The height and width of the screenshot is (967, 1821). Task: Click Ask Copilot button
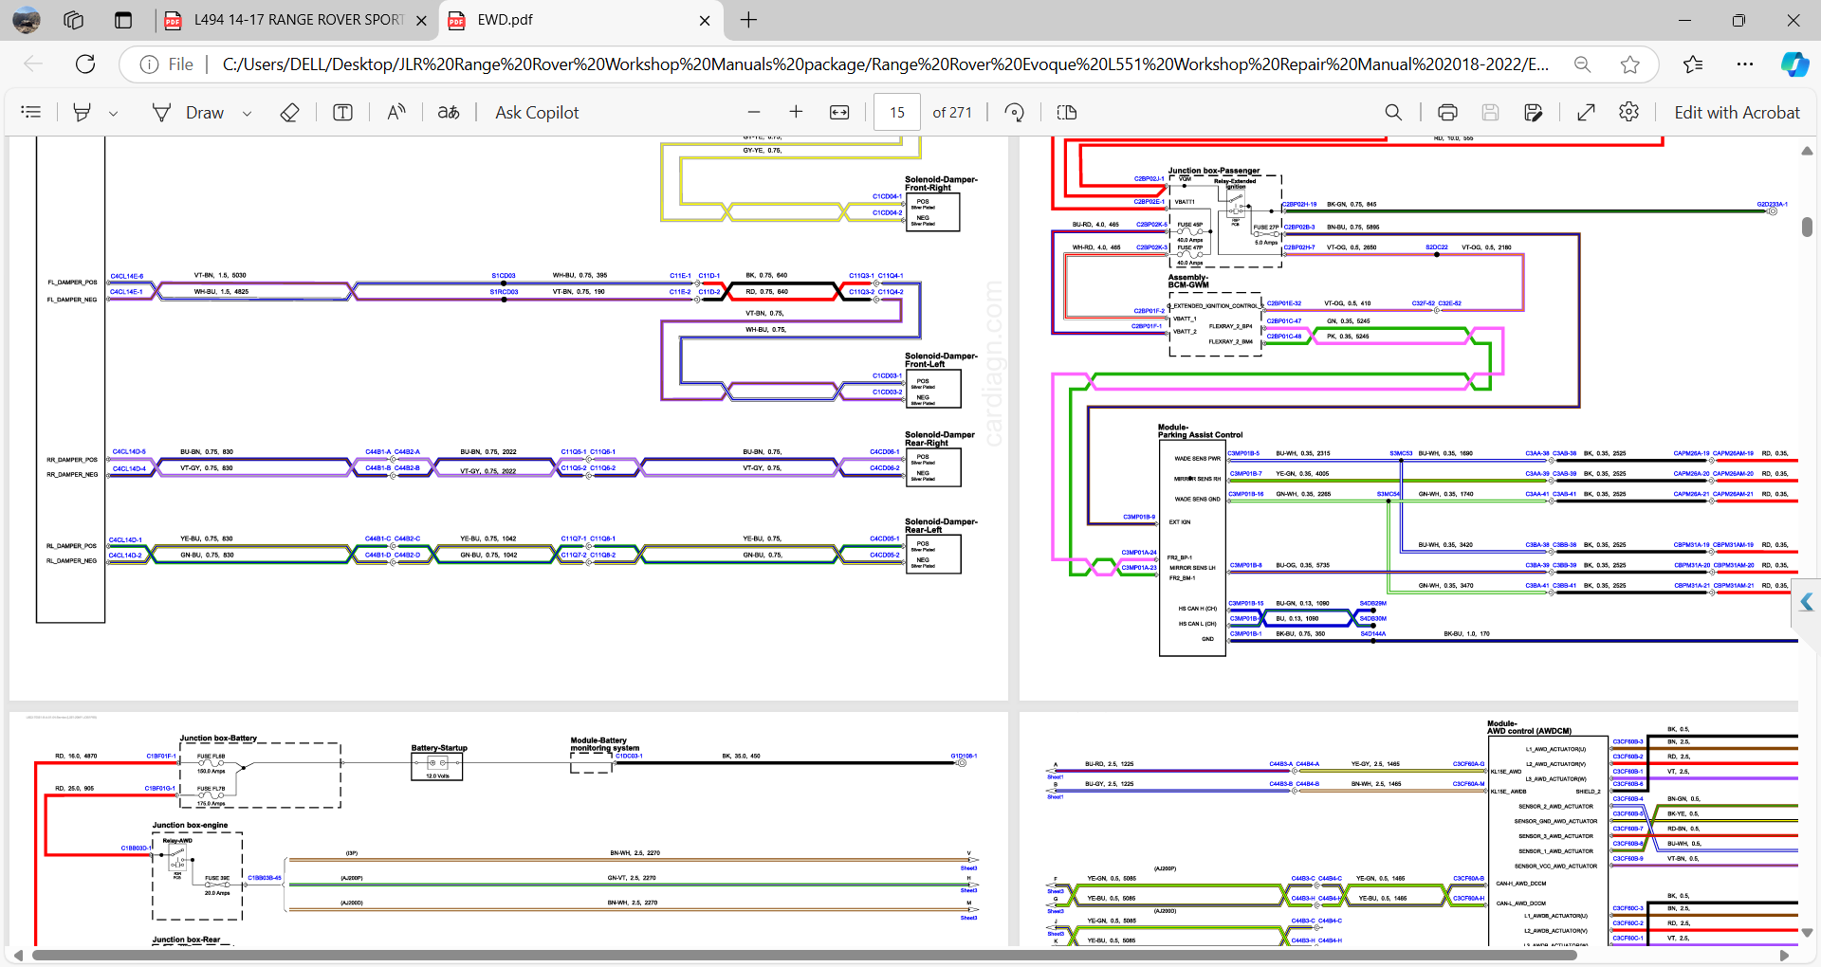(x=536, y=112)
